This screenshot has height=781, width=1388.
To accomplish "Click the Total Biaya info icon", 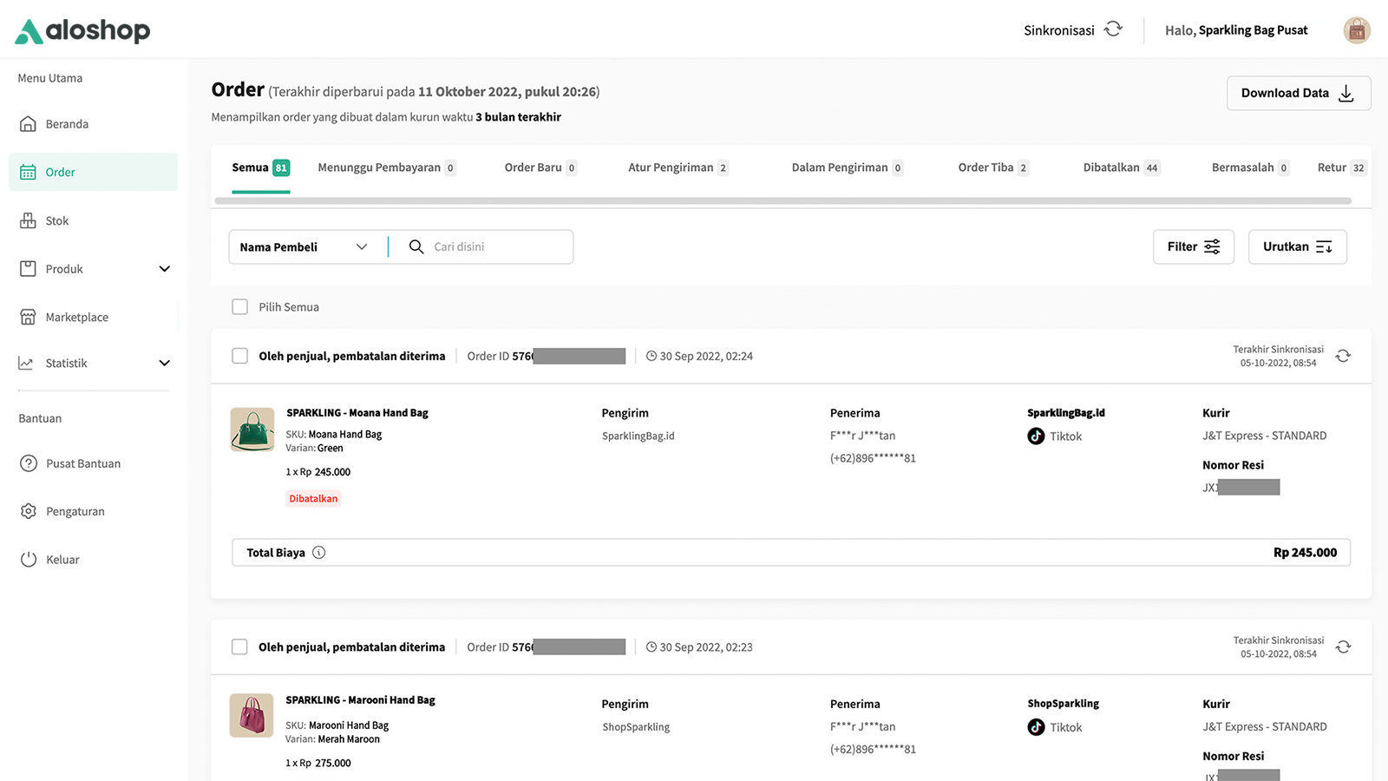I will [319, 552].
